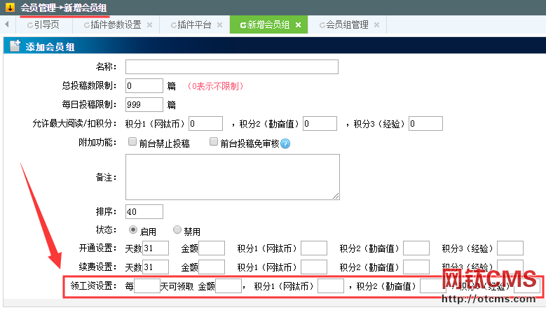
Task: Click the refresh icon on the 引导页 tab
Action: coord(30,25)
